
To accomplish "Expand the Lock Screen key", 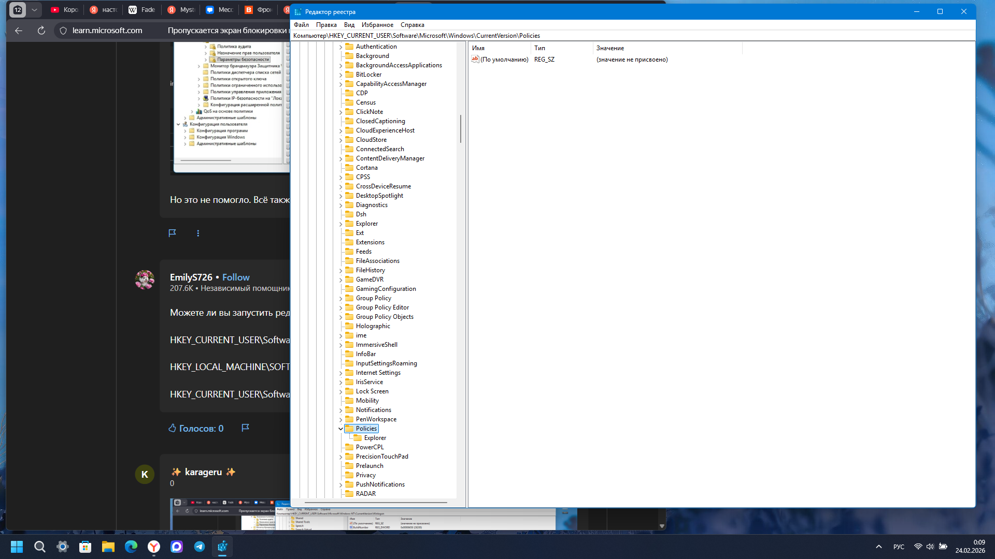I will pos(340,391).
